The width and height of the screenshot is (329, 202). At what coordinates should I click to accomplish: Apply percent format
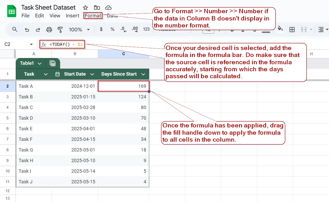coord(112,29)
